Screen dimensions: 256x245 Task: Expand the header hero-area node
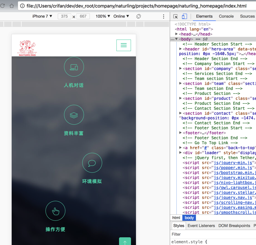point(180,49)
